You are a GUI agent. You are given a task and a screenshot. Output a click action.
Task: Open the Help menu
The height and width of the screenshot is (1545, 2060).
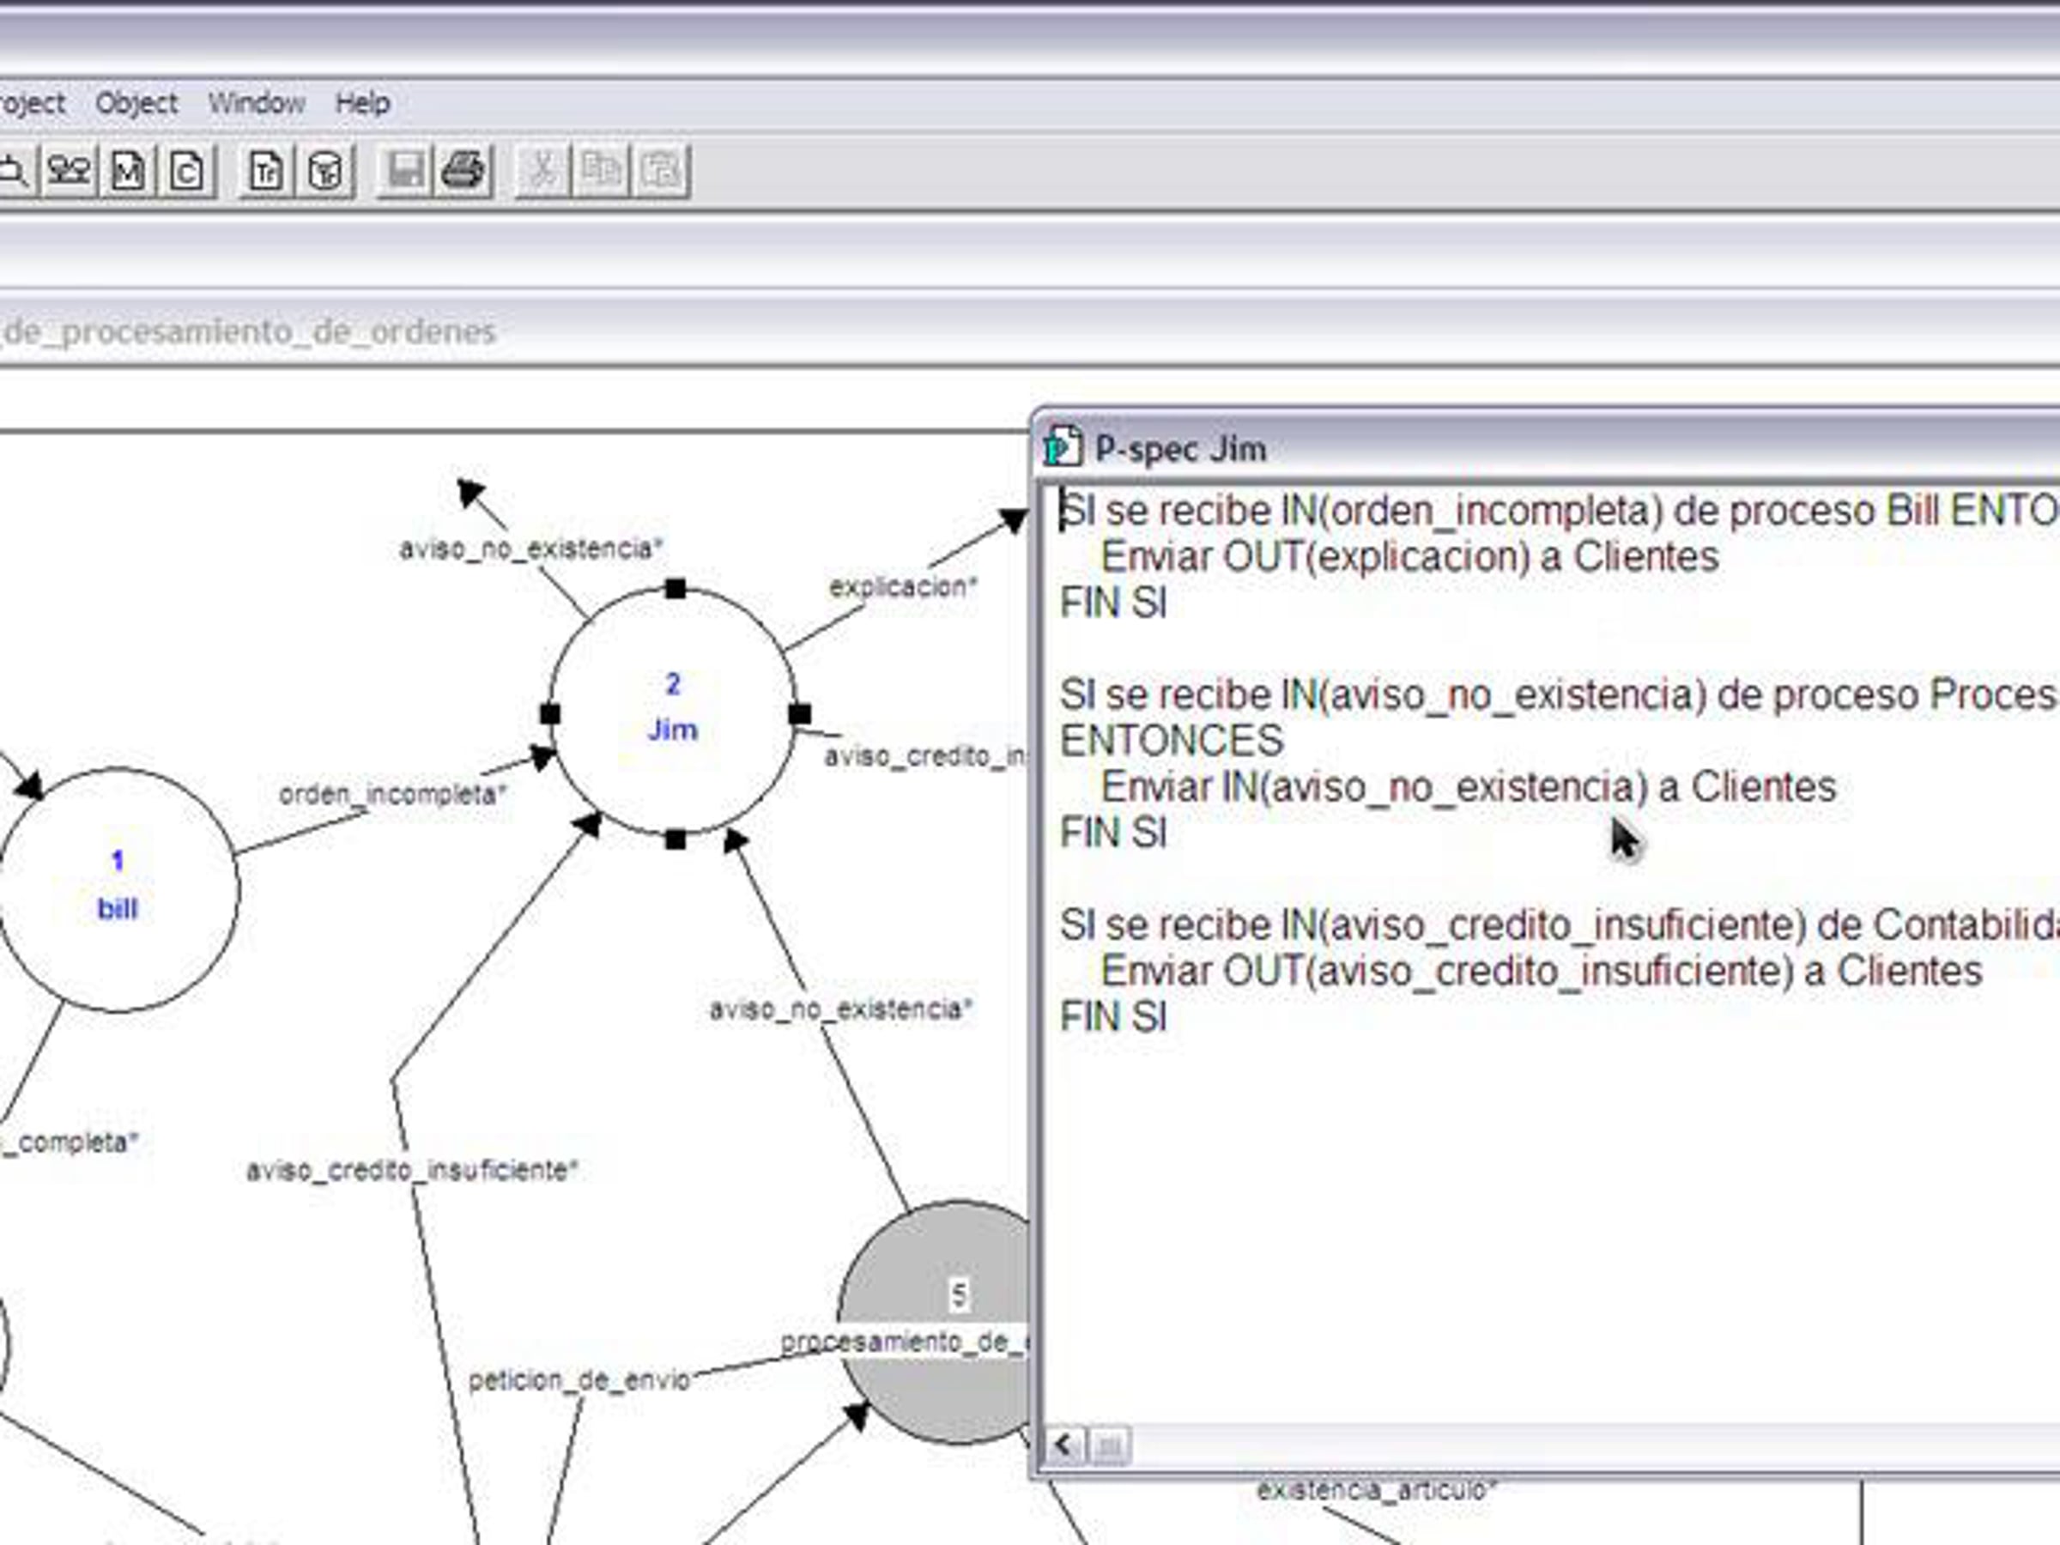coord(362,103)
